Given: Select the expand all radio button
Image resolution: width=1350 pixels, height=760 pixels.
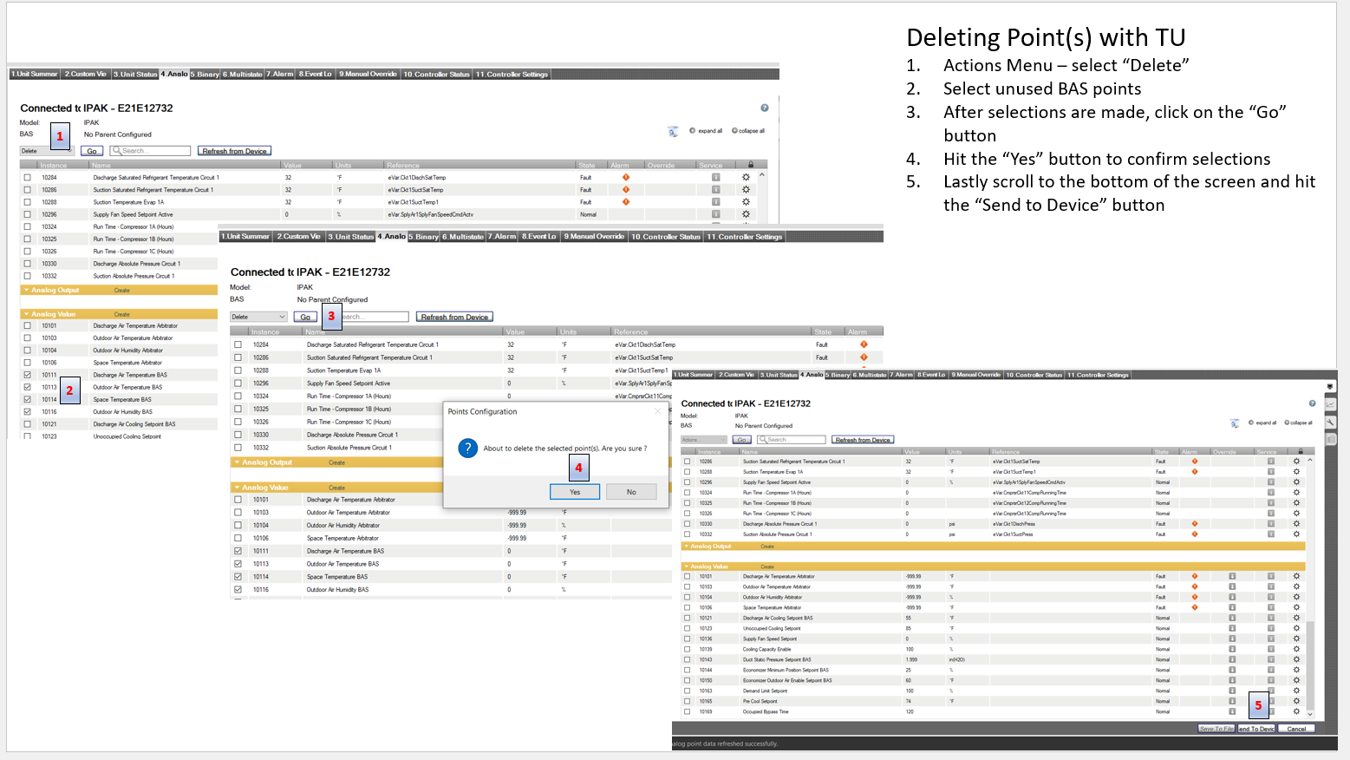Looking at the screenshot, I should click(693, 130).
